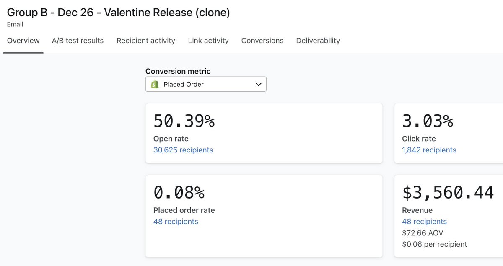The height and width of the screenshot is (266, 503).
Task: Open the Placed Order conversion metric dropdown
Action: (206, 84)
